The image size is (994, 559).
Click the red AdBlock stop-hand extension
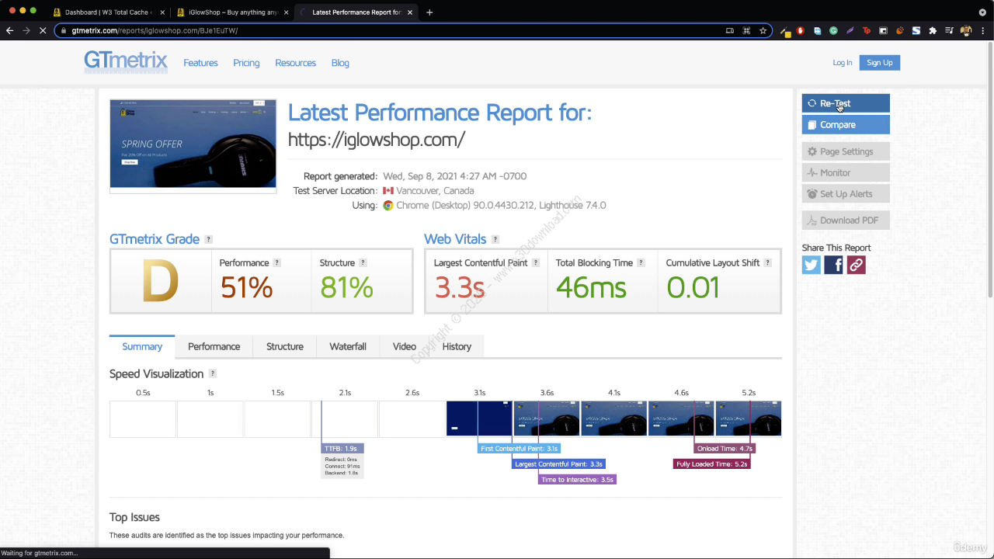tap(801, 31)
